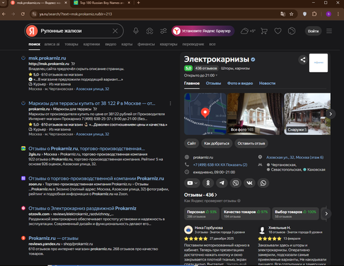This screenshot has height=266, width=344.
Task: Expand opening hours 'Открыто до 21:00'
Action: coord(201,75)
